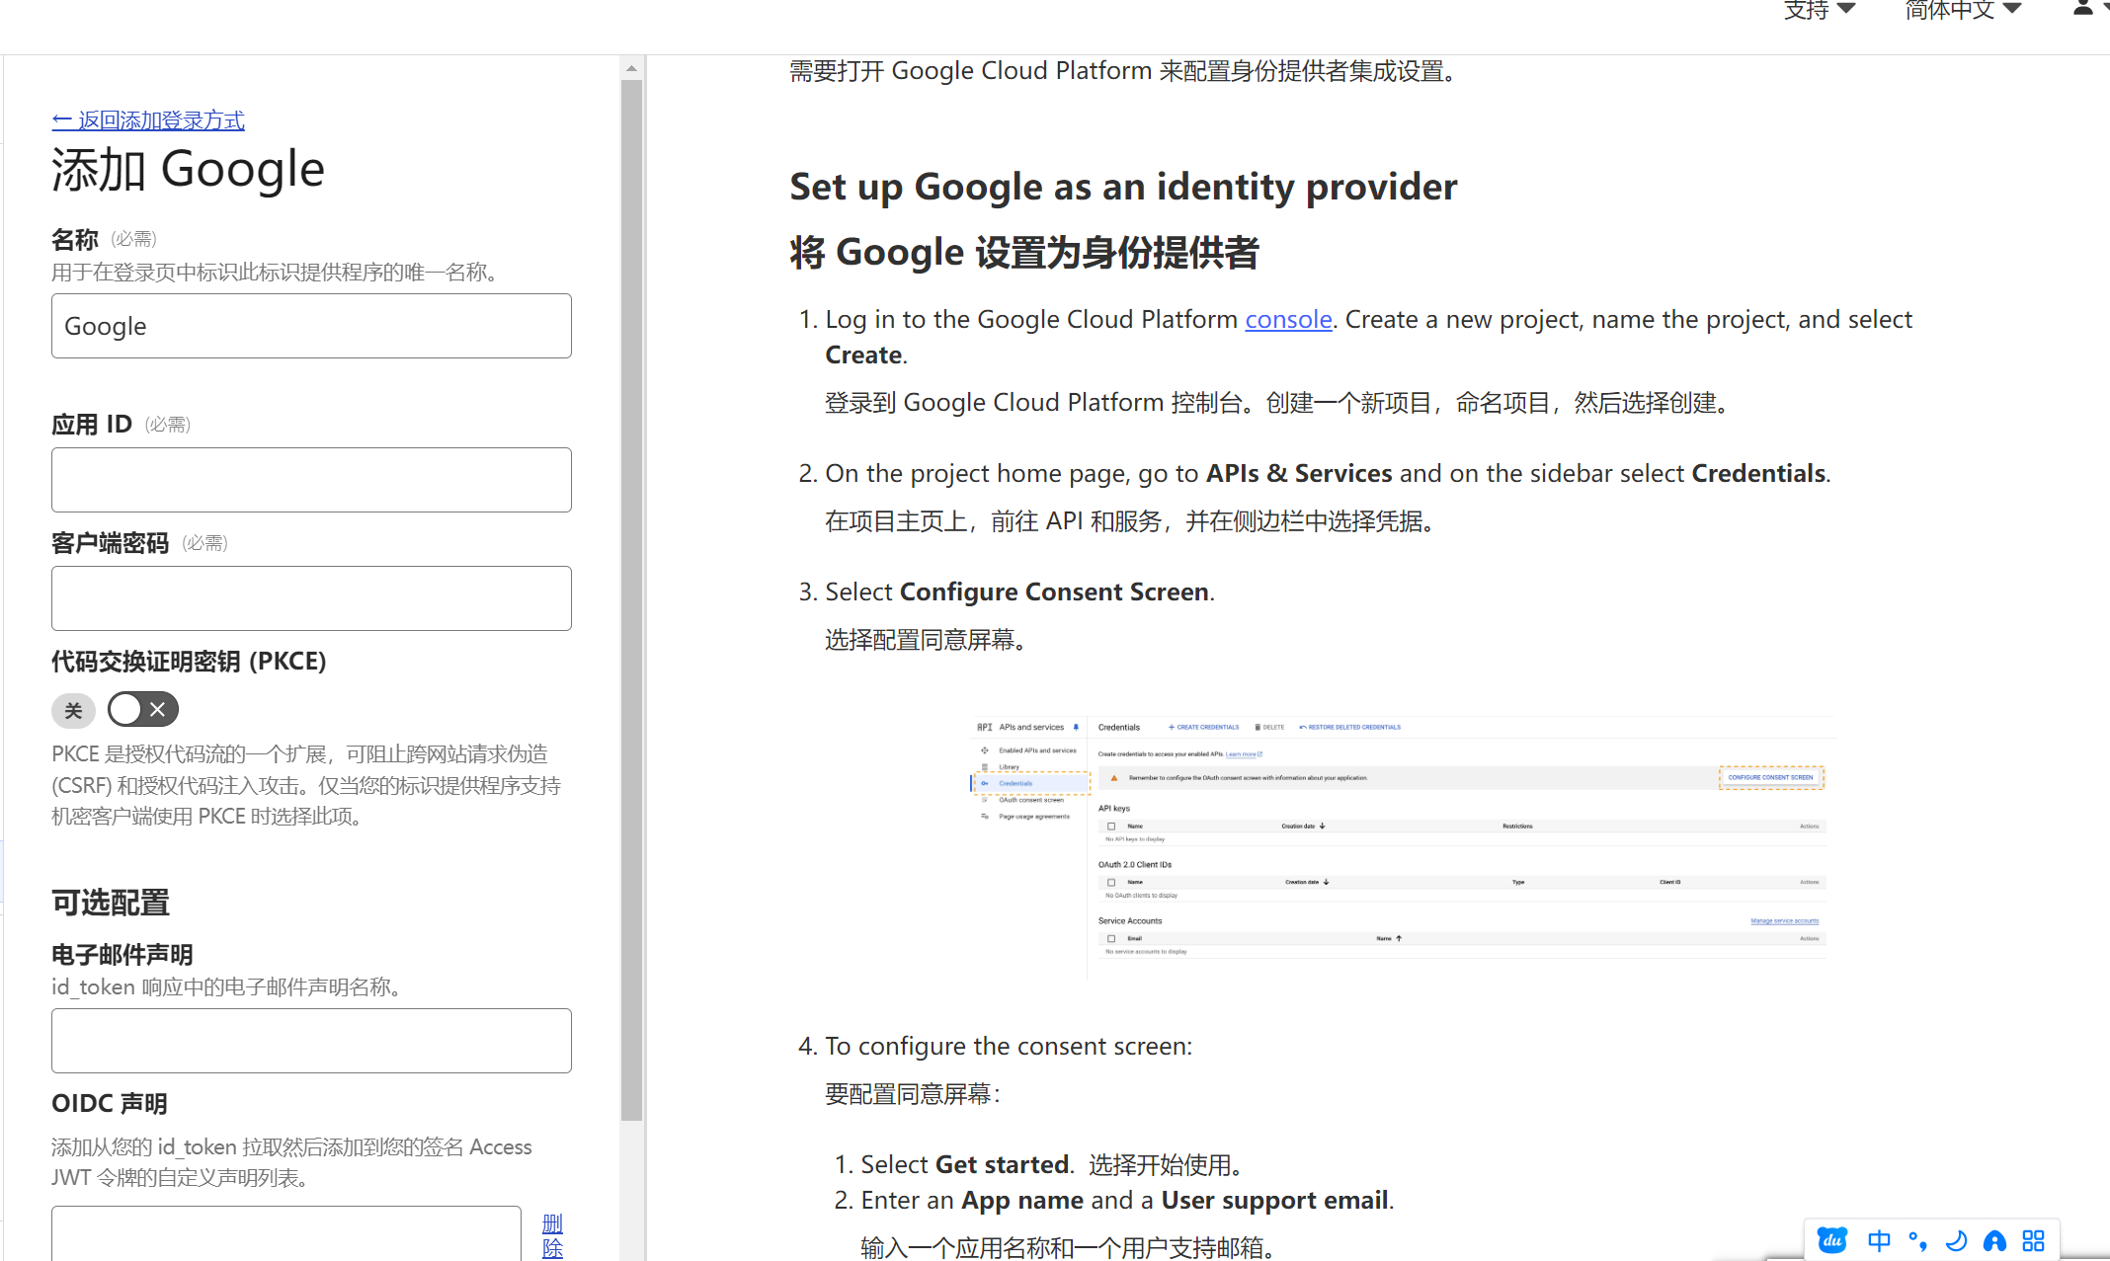
Task: Click the 删除 link beside OIDC field
Action: pos(552,1235)
